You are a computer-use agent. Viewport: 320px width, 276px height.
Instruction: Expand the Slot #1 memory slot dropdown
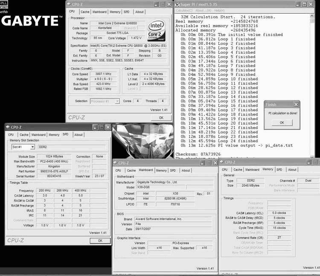click(32, 147)
